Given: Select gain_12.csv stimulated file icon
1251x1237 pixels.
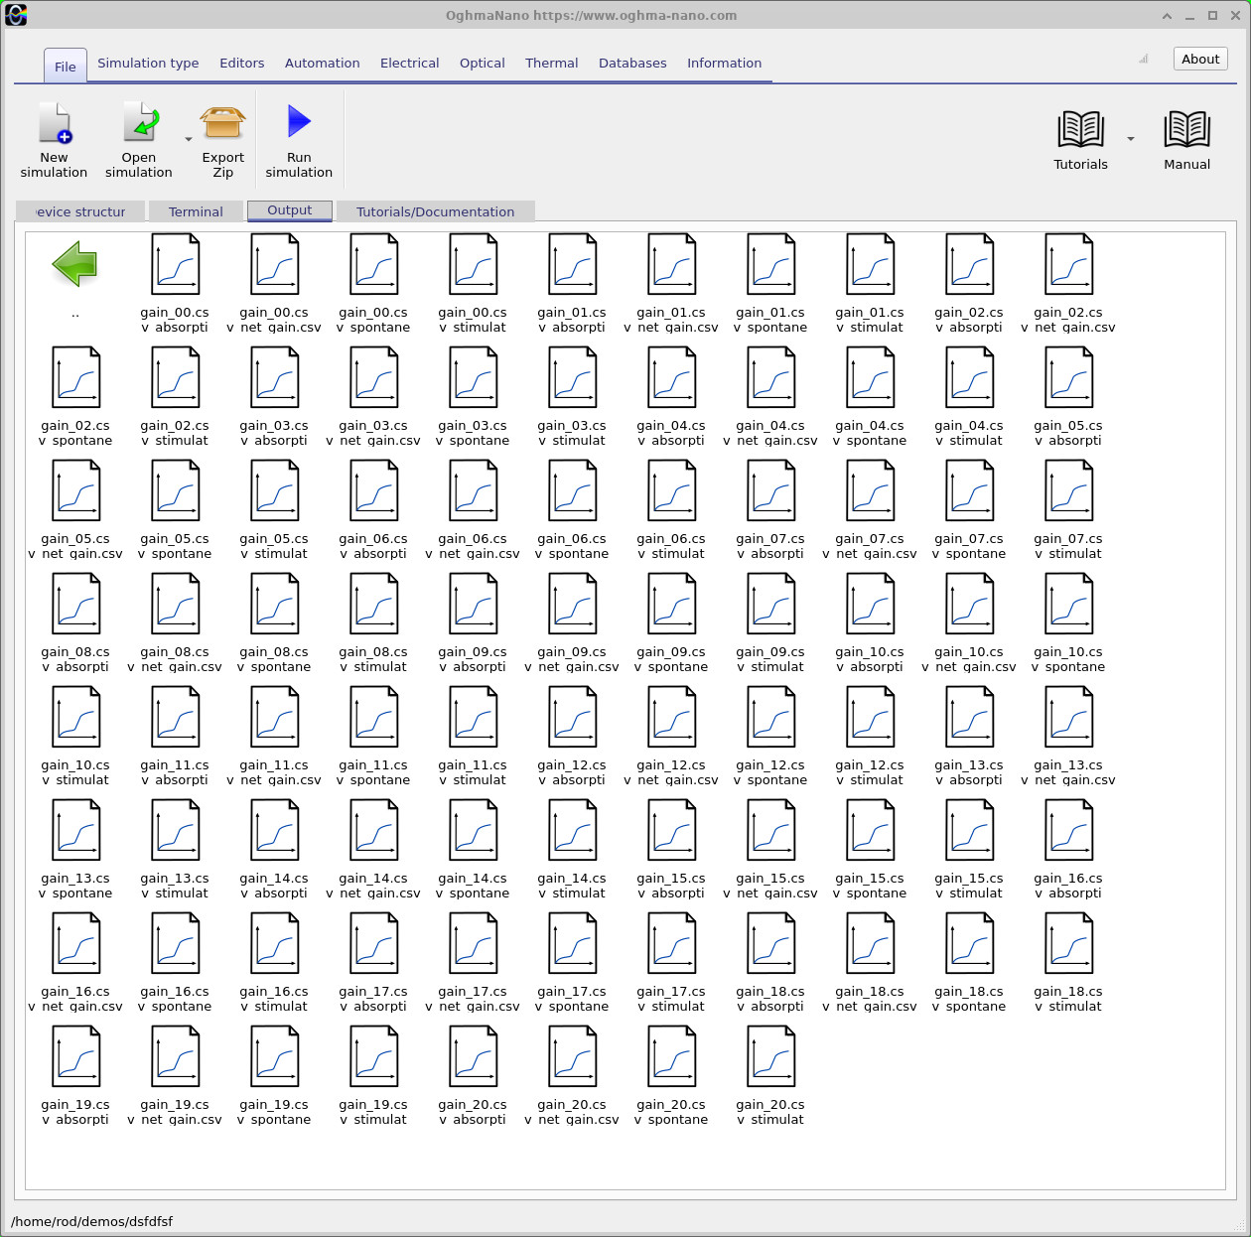Looking at the screenshot, I should pos(870,717).
